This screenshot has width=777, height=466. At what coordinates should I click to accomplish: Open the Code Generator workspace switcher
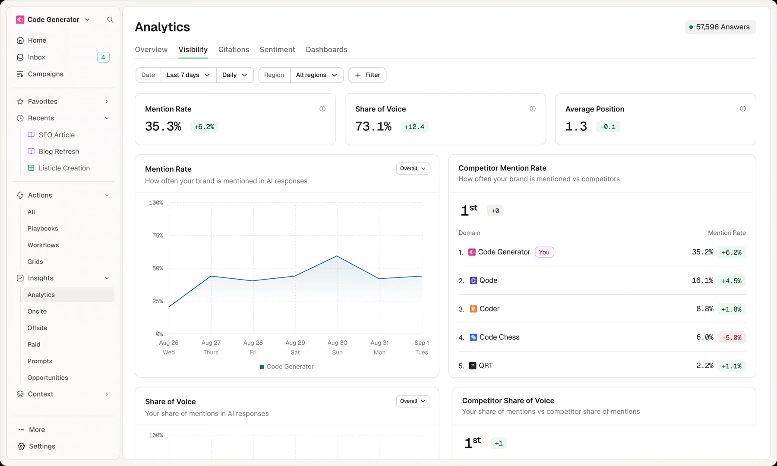click(53, 20)
